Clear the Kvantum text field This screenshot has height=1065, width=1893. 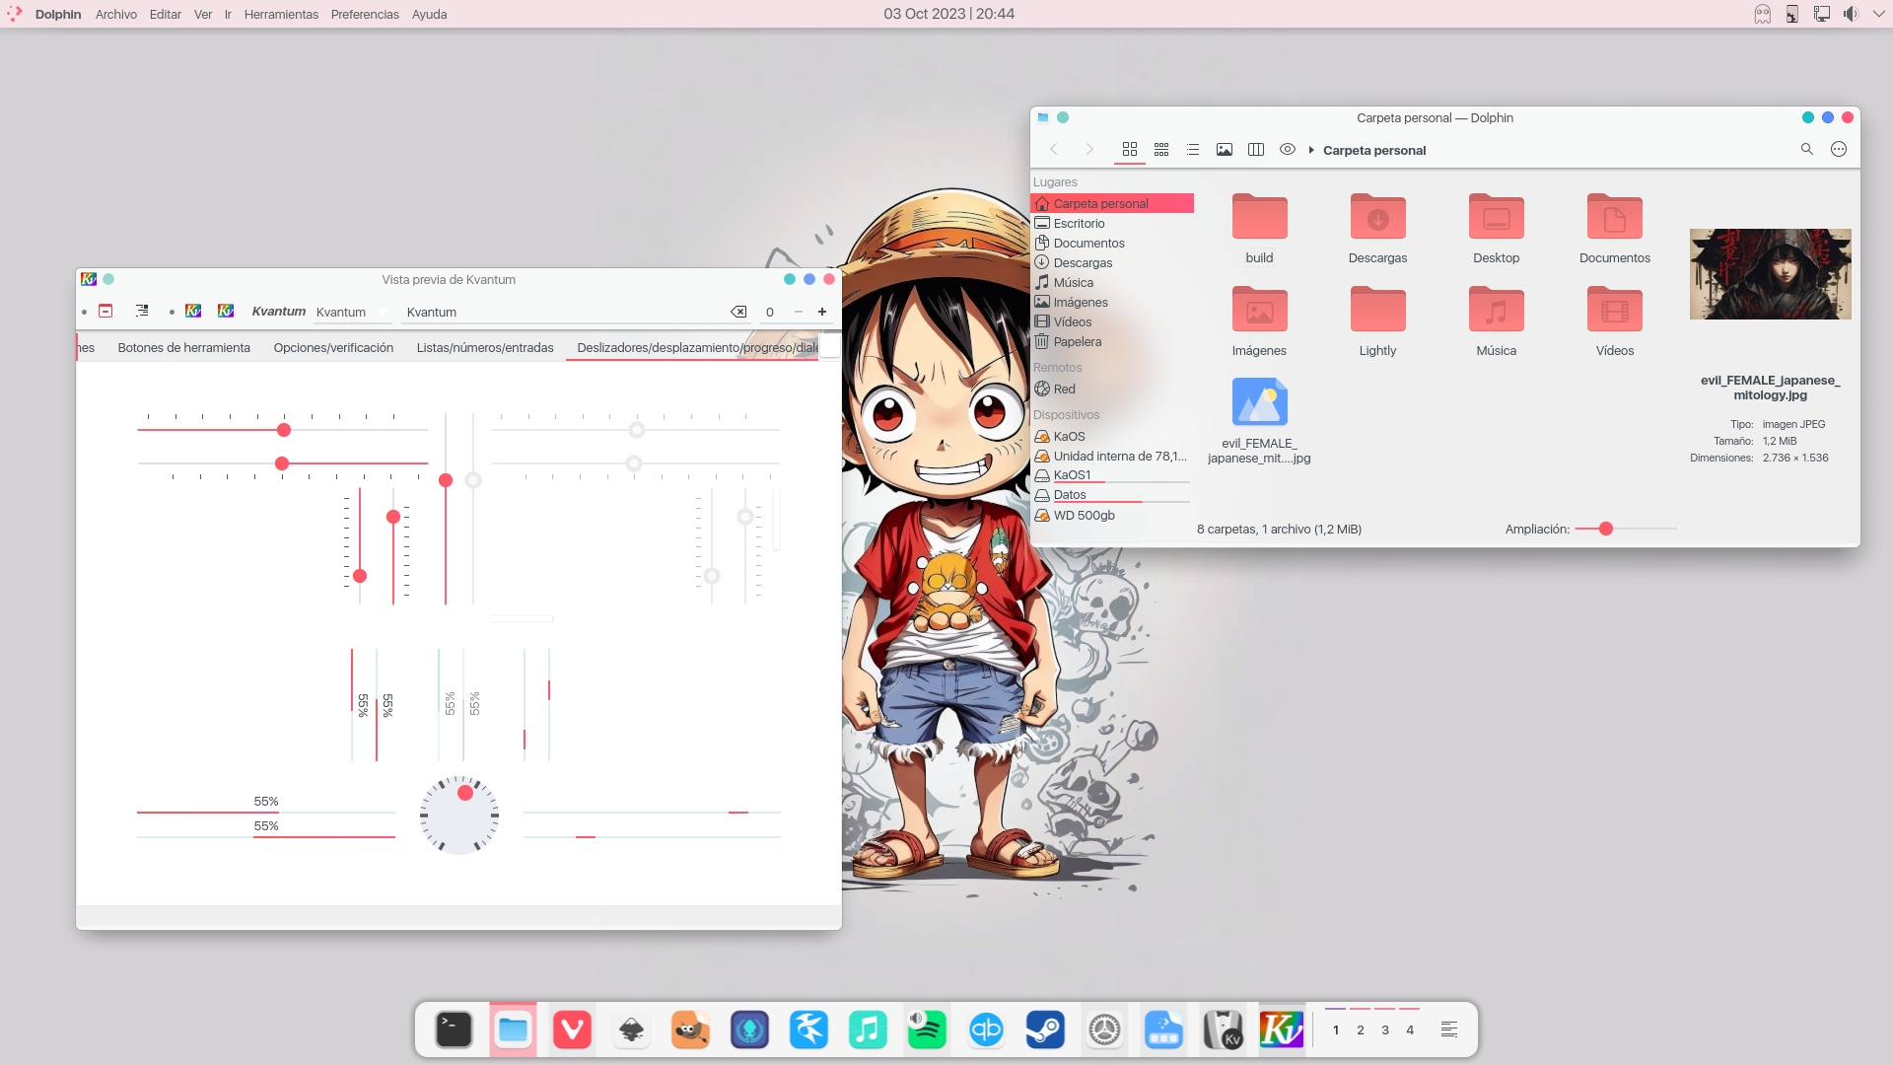pyautogui.click(x=738, y=312)
